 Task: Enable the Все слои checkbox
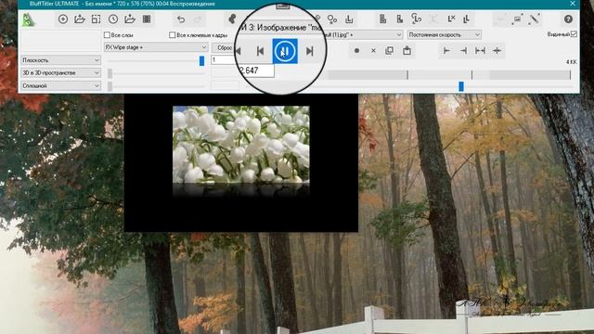point(107,35)
